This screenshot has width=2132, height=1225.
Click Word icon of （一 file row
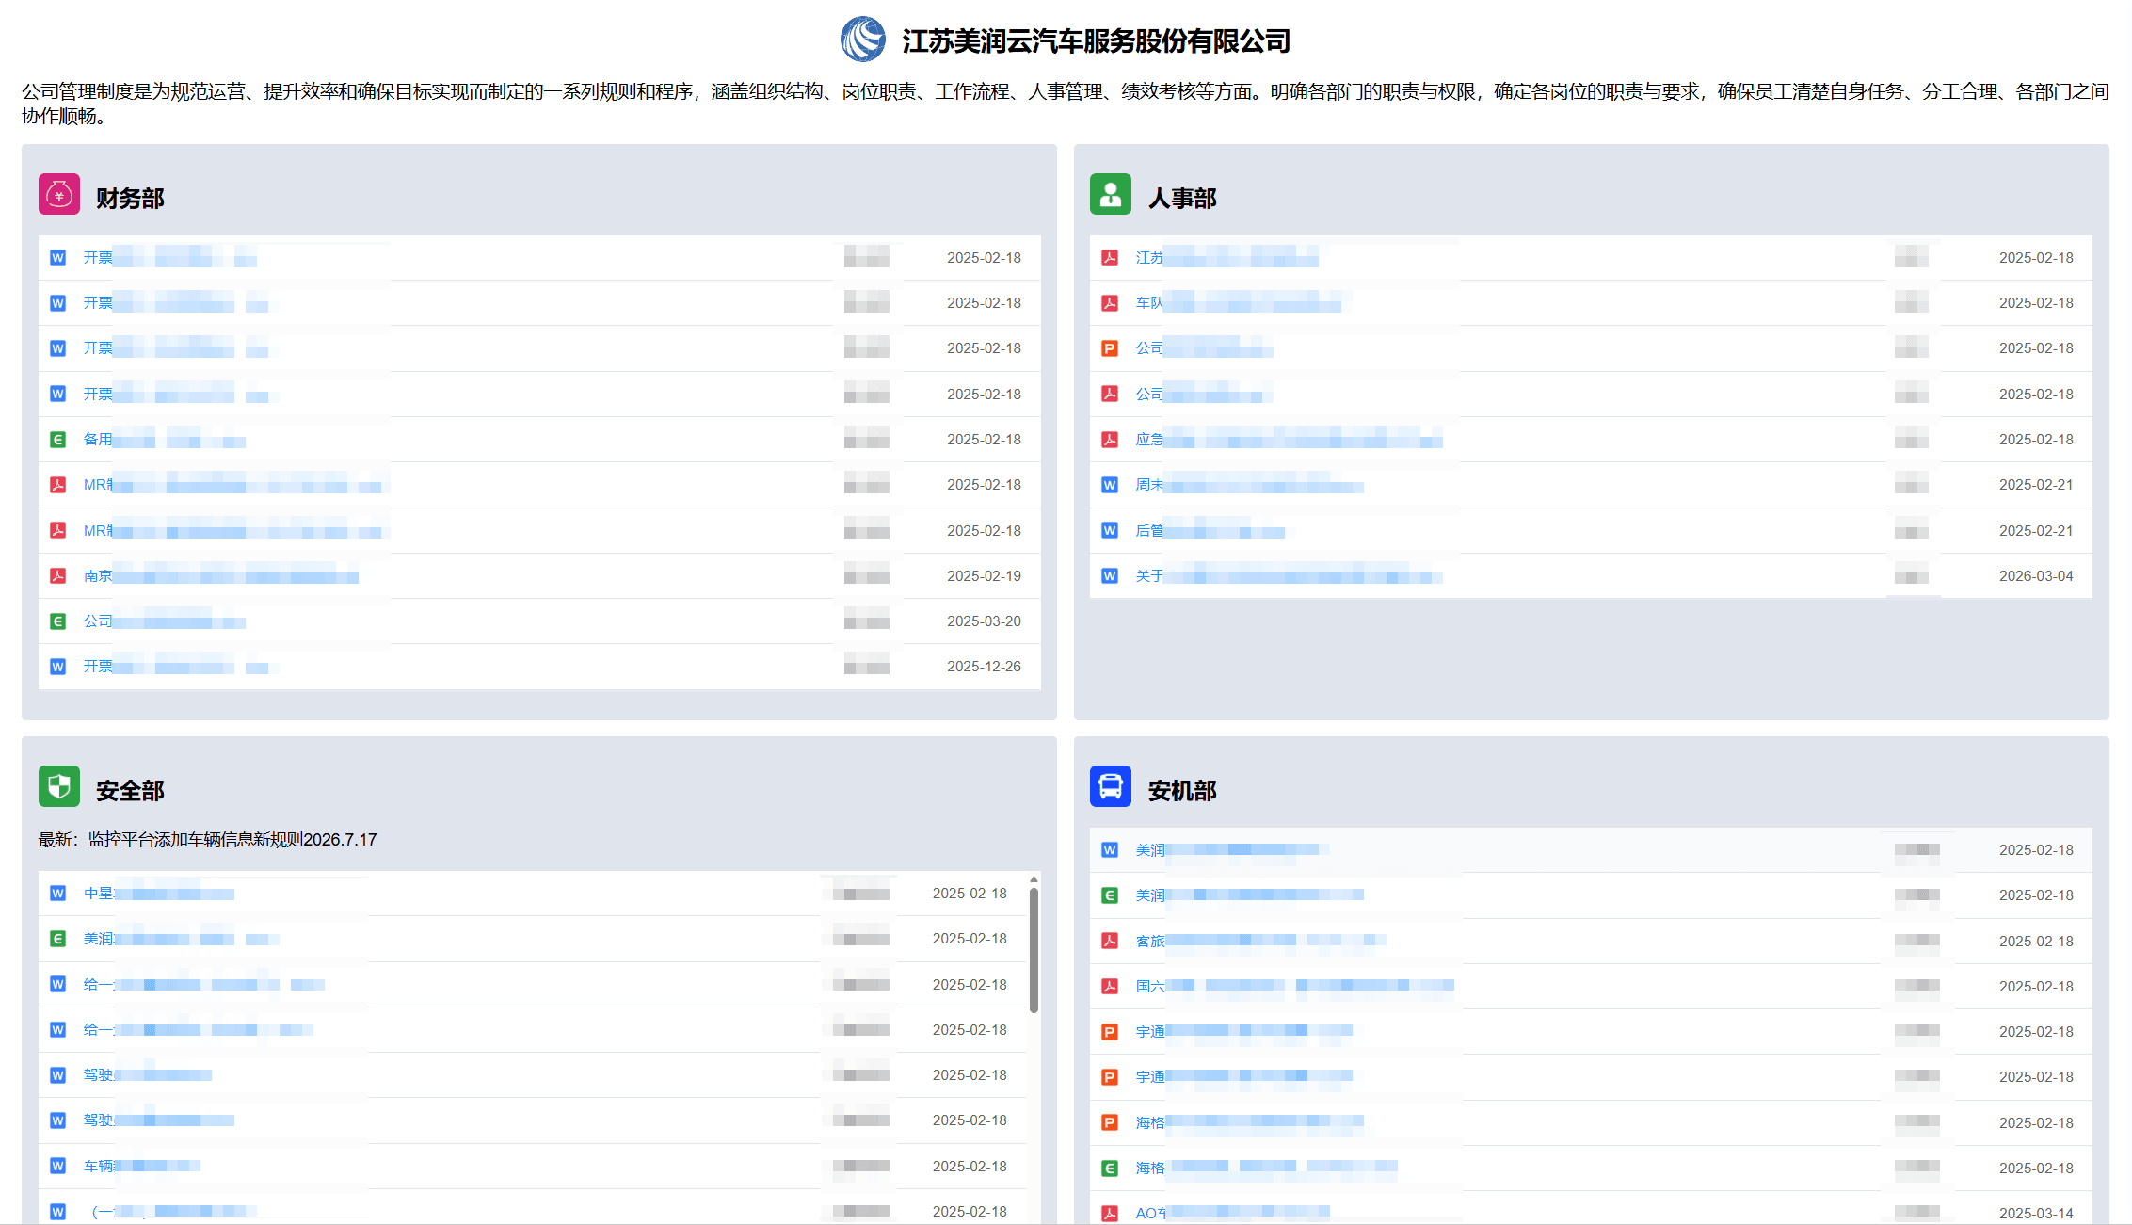point(58,1212)
